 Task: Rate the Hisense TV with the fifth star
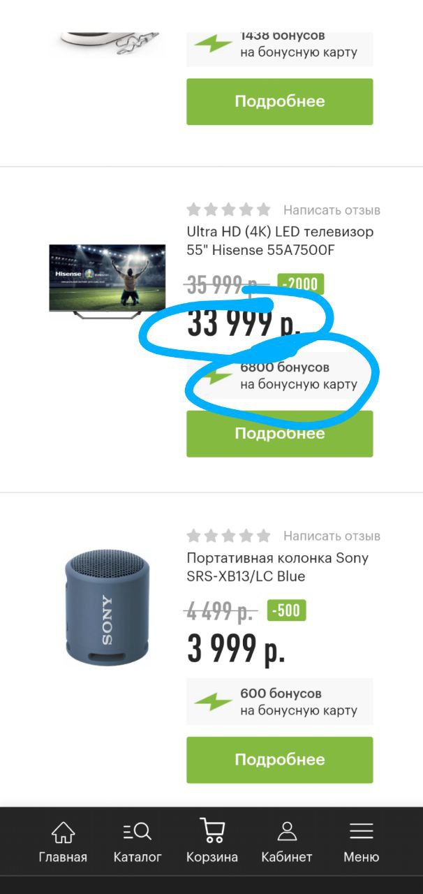[x=263, y=210]
